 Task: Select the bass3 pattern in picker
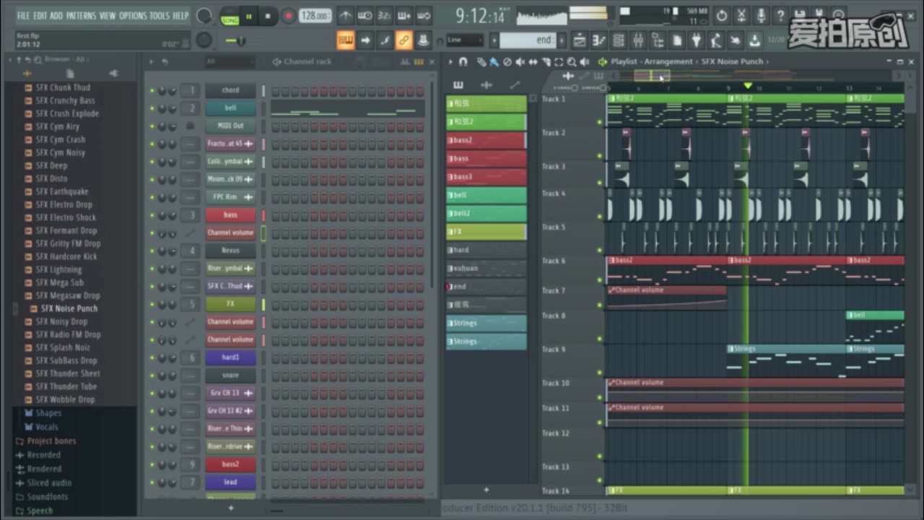(x=487, y=177)
